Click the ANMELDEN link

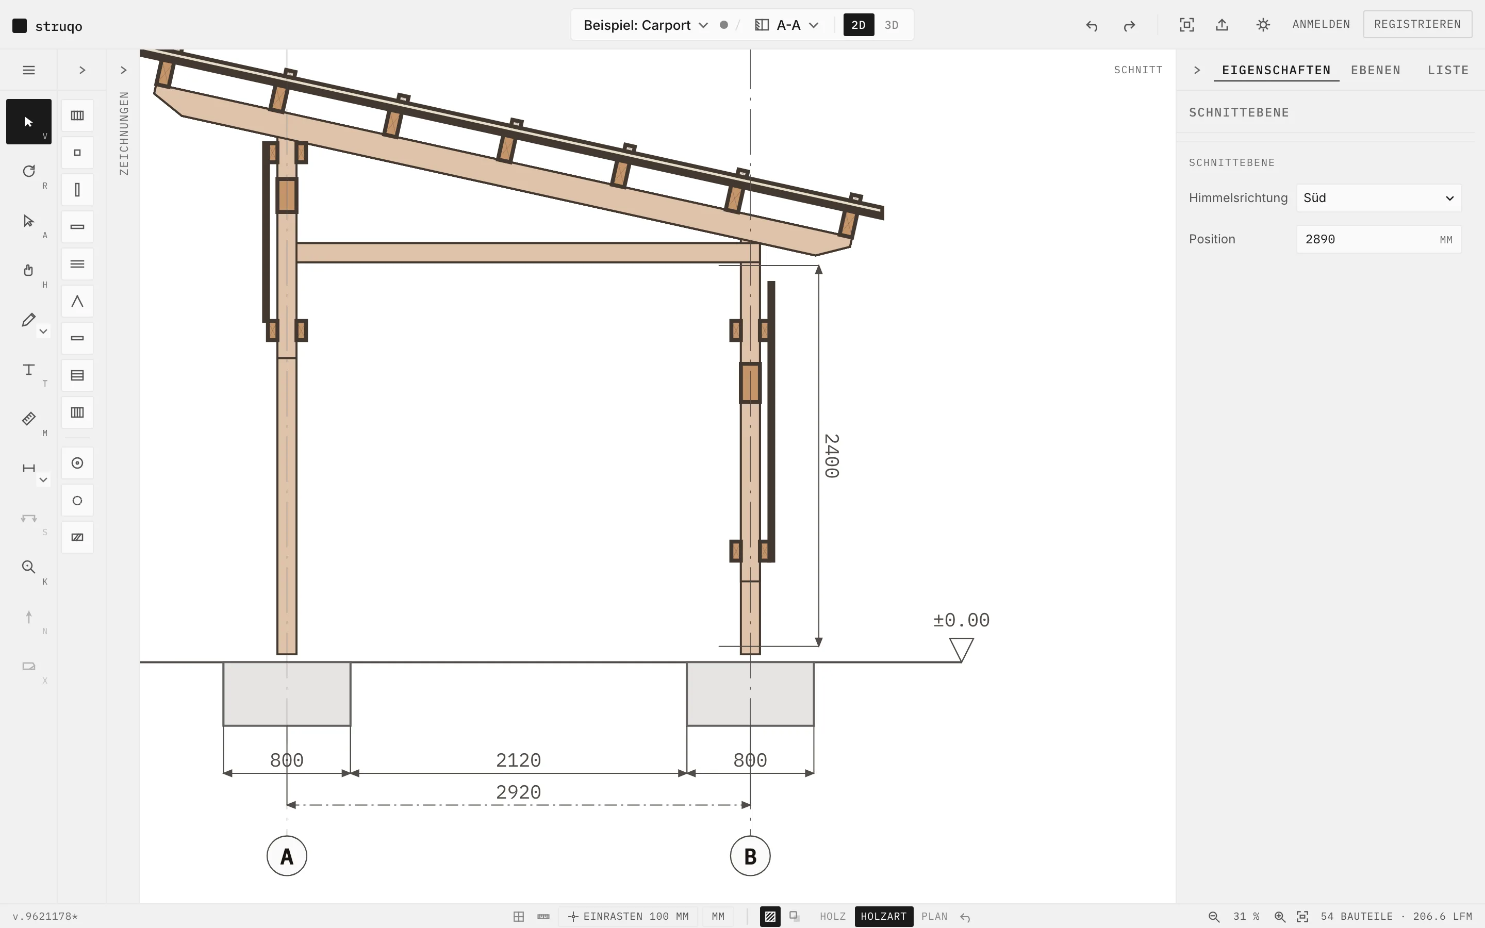coord(1321,24)
